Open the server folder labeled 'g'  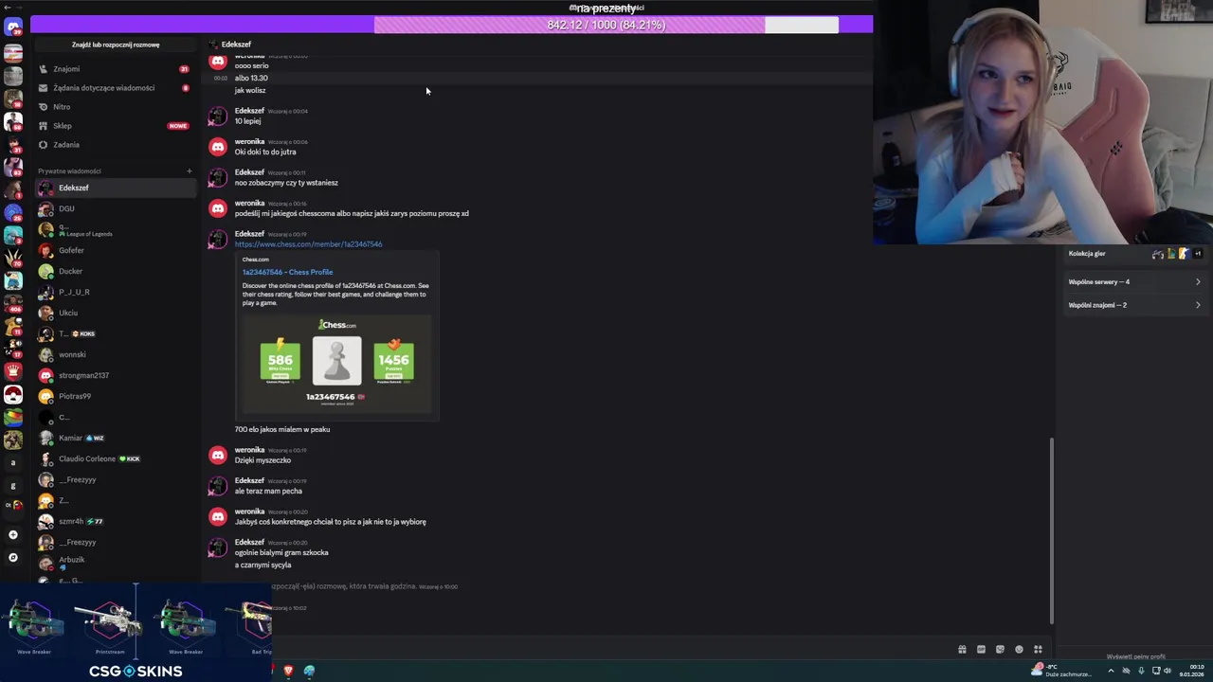pyautogui.click(x=13, y=486)
